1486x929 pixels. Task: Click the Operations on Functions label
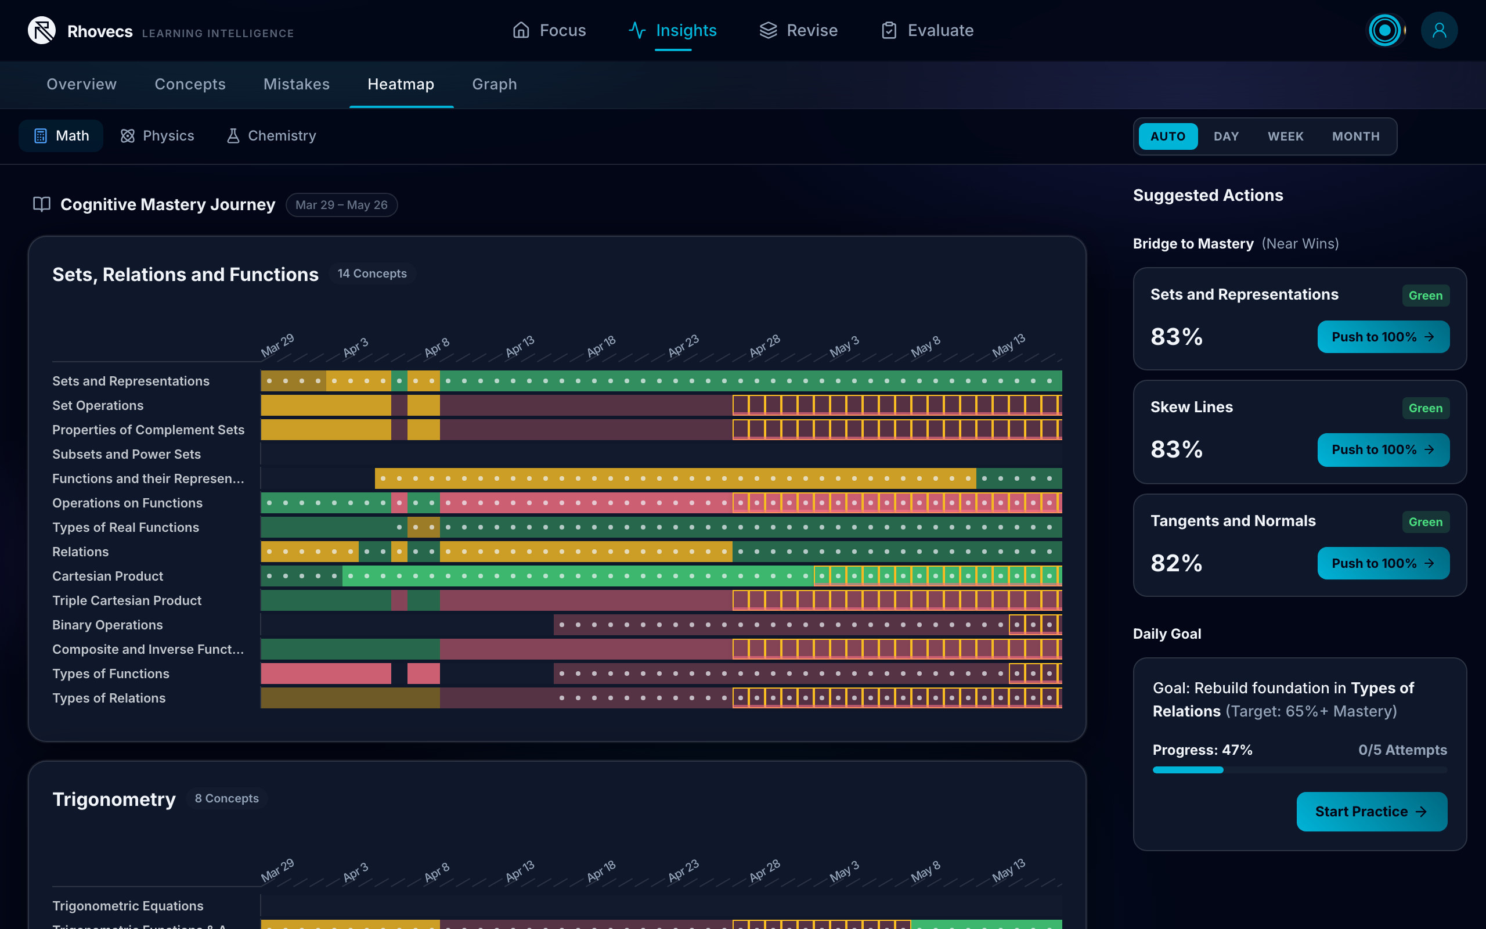[x=127, y=503]
